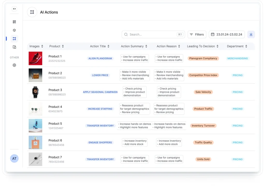265x187 pixels.
Task: Click the ALIGN PLANOGRAM action tag
Action: pos(100,59)
